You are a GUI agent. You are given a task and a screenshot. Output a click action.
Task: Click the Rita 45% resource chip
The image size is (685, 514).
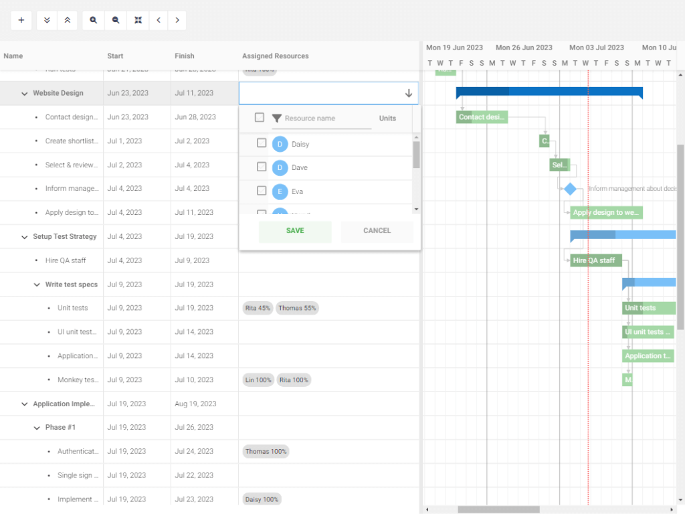coord(258,308)
